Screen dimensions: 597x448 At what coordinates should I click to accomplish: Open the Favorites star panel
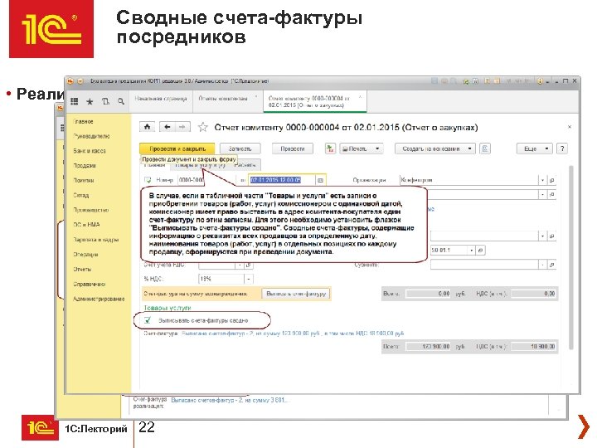coord(90,101)
